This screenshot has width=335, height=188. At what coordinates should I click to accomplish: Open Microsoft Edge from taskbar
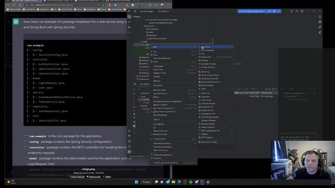click(x=179, y=182)
